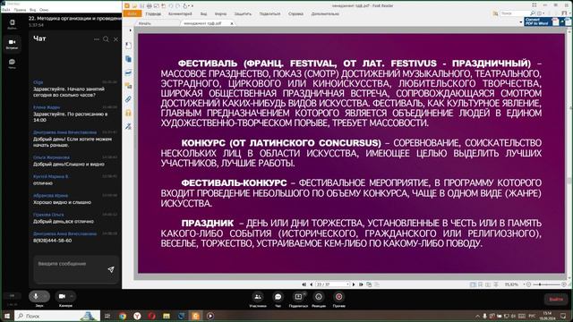The image size is (573, 322).
Task: Open the Окно menu in meeting app
Action: (44, 10)
